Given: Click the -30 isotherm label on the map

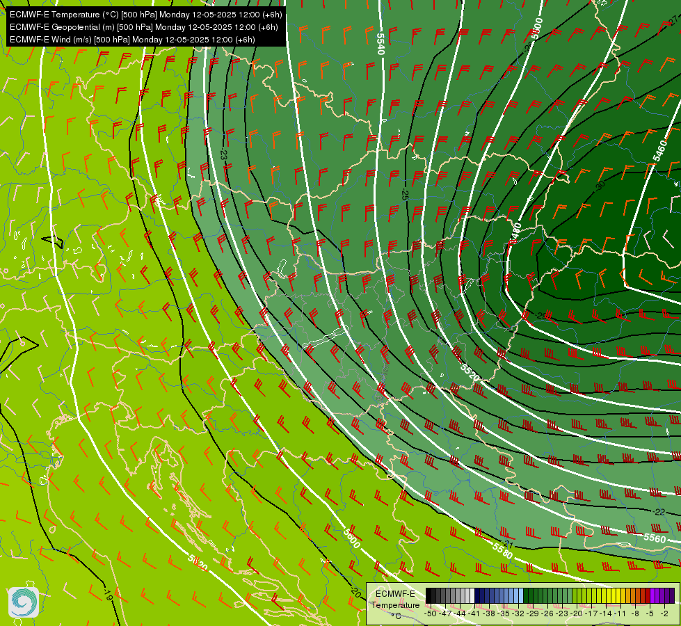Looking at the screenshot, I should coord(600,186).
